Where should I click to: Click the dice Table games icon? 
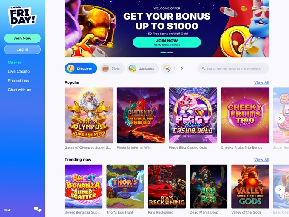click(167, 68)
